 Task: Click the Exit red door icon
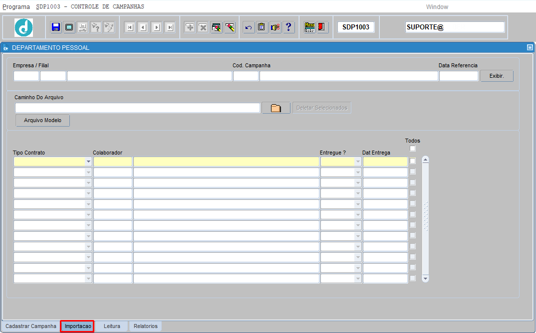click(x=322, y=27)
